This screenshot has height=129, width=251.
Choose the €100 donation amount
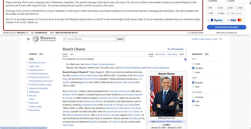[221, 13]
